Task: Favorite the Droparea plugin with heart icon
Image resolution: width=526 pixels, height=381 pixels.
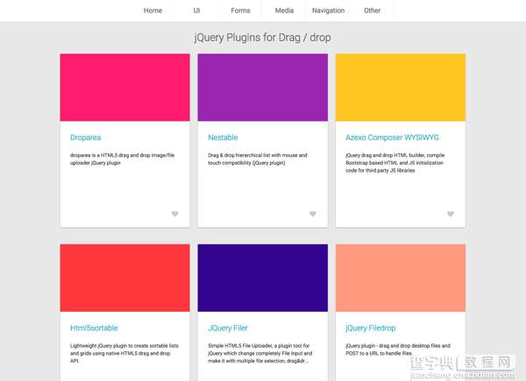Action: [x=175, y=214]
